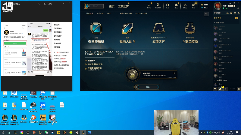
Task: Open the Windows notification center icon
Action: [237, 133]
